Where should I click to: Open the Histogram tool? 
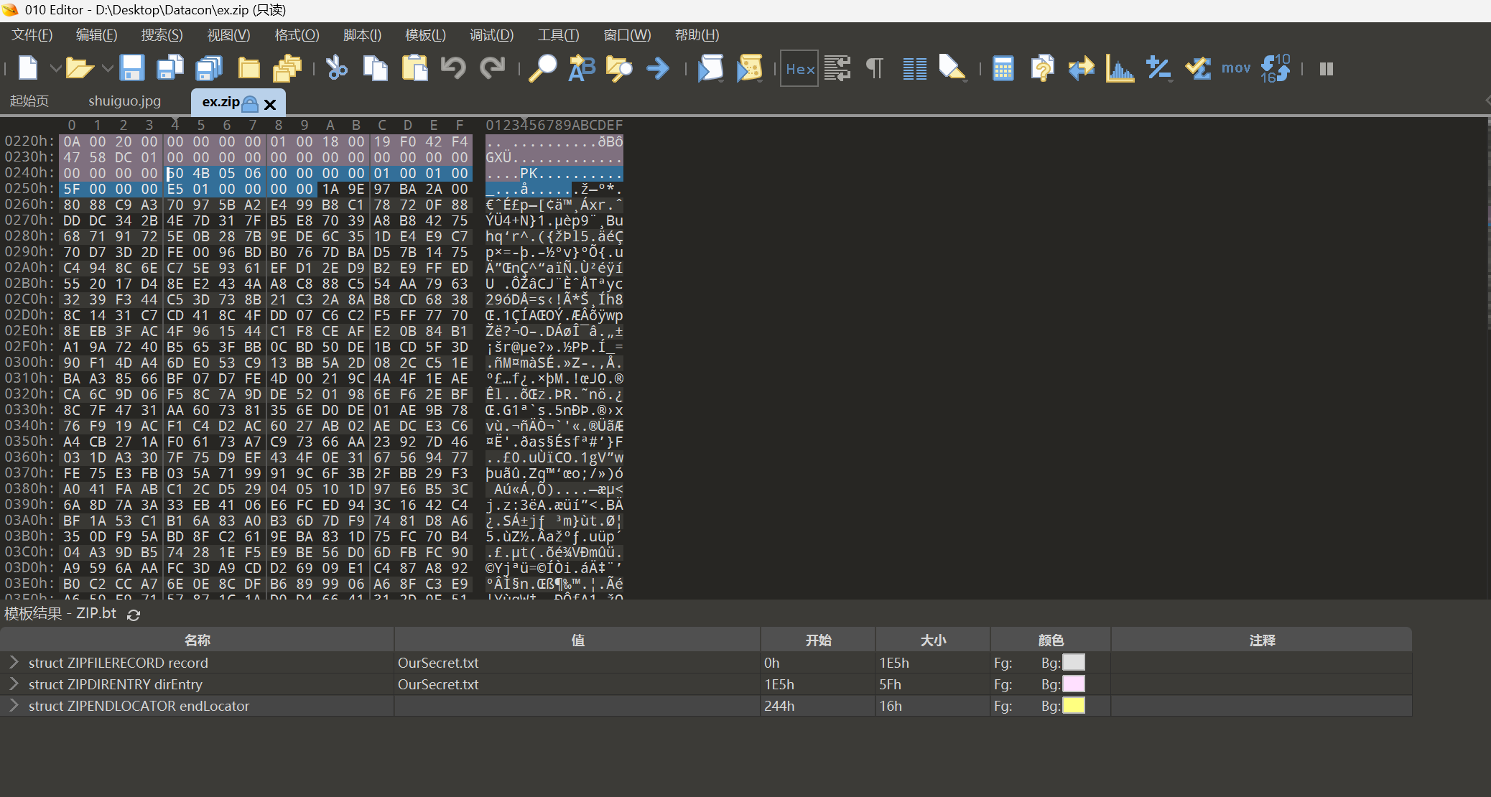(1120, 68)
